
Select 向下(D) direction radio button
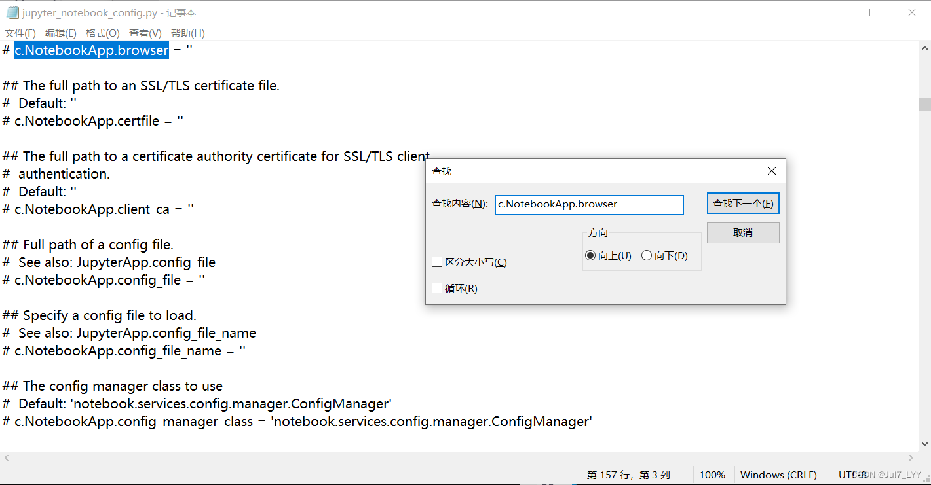point(665,256)
